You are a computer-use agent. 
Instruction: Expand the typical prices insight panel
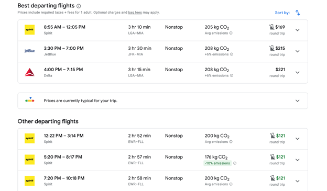click(298, 101)
